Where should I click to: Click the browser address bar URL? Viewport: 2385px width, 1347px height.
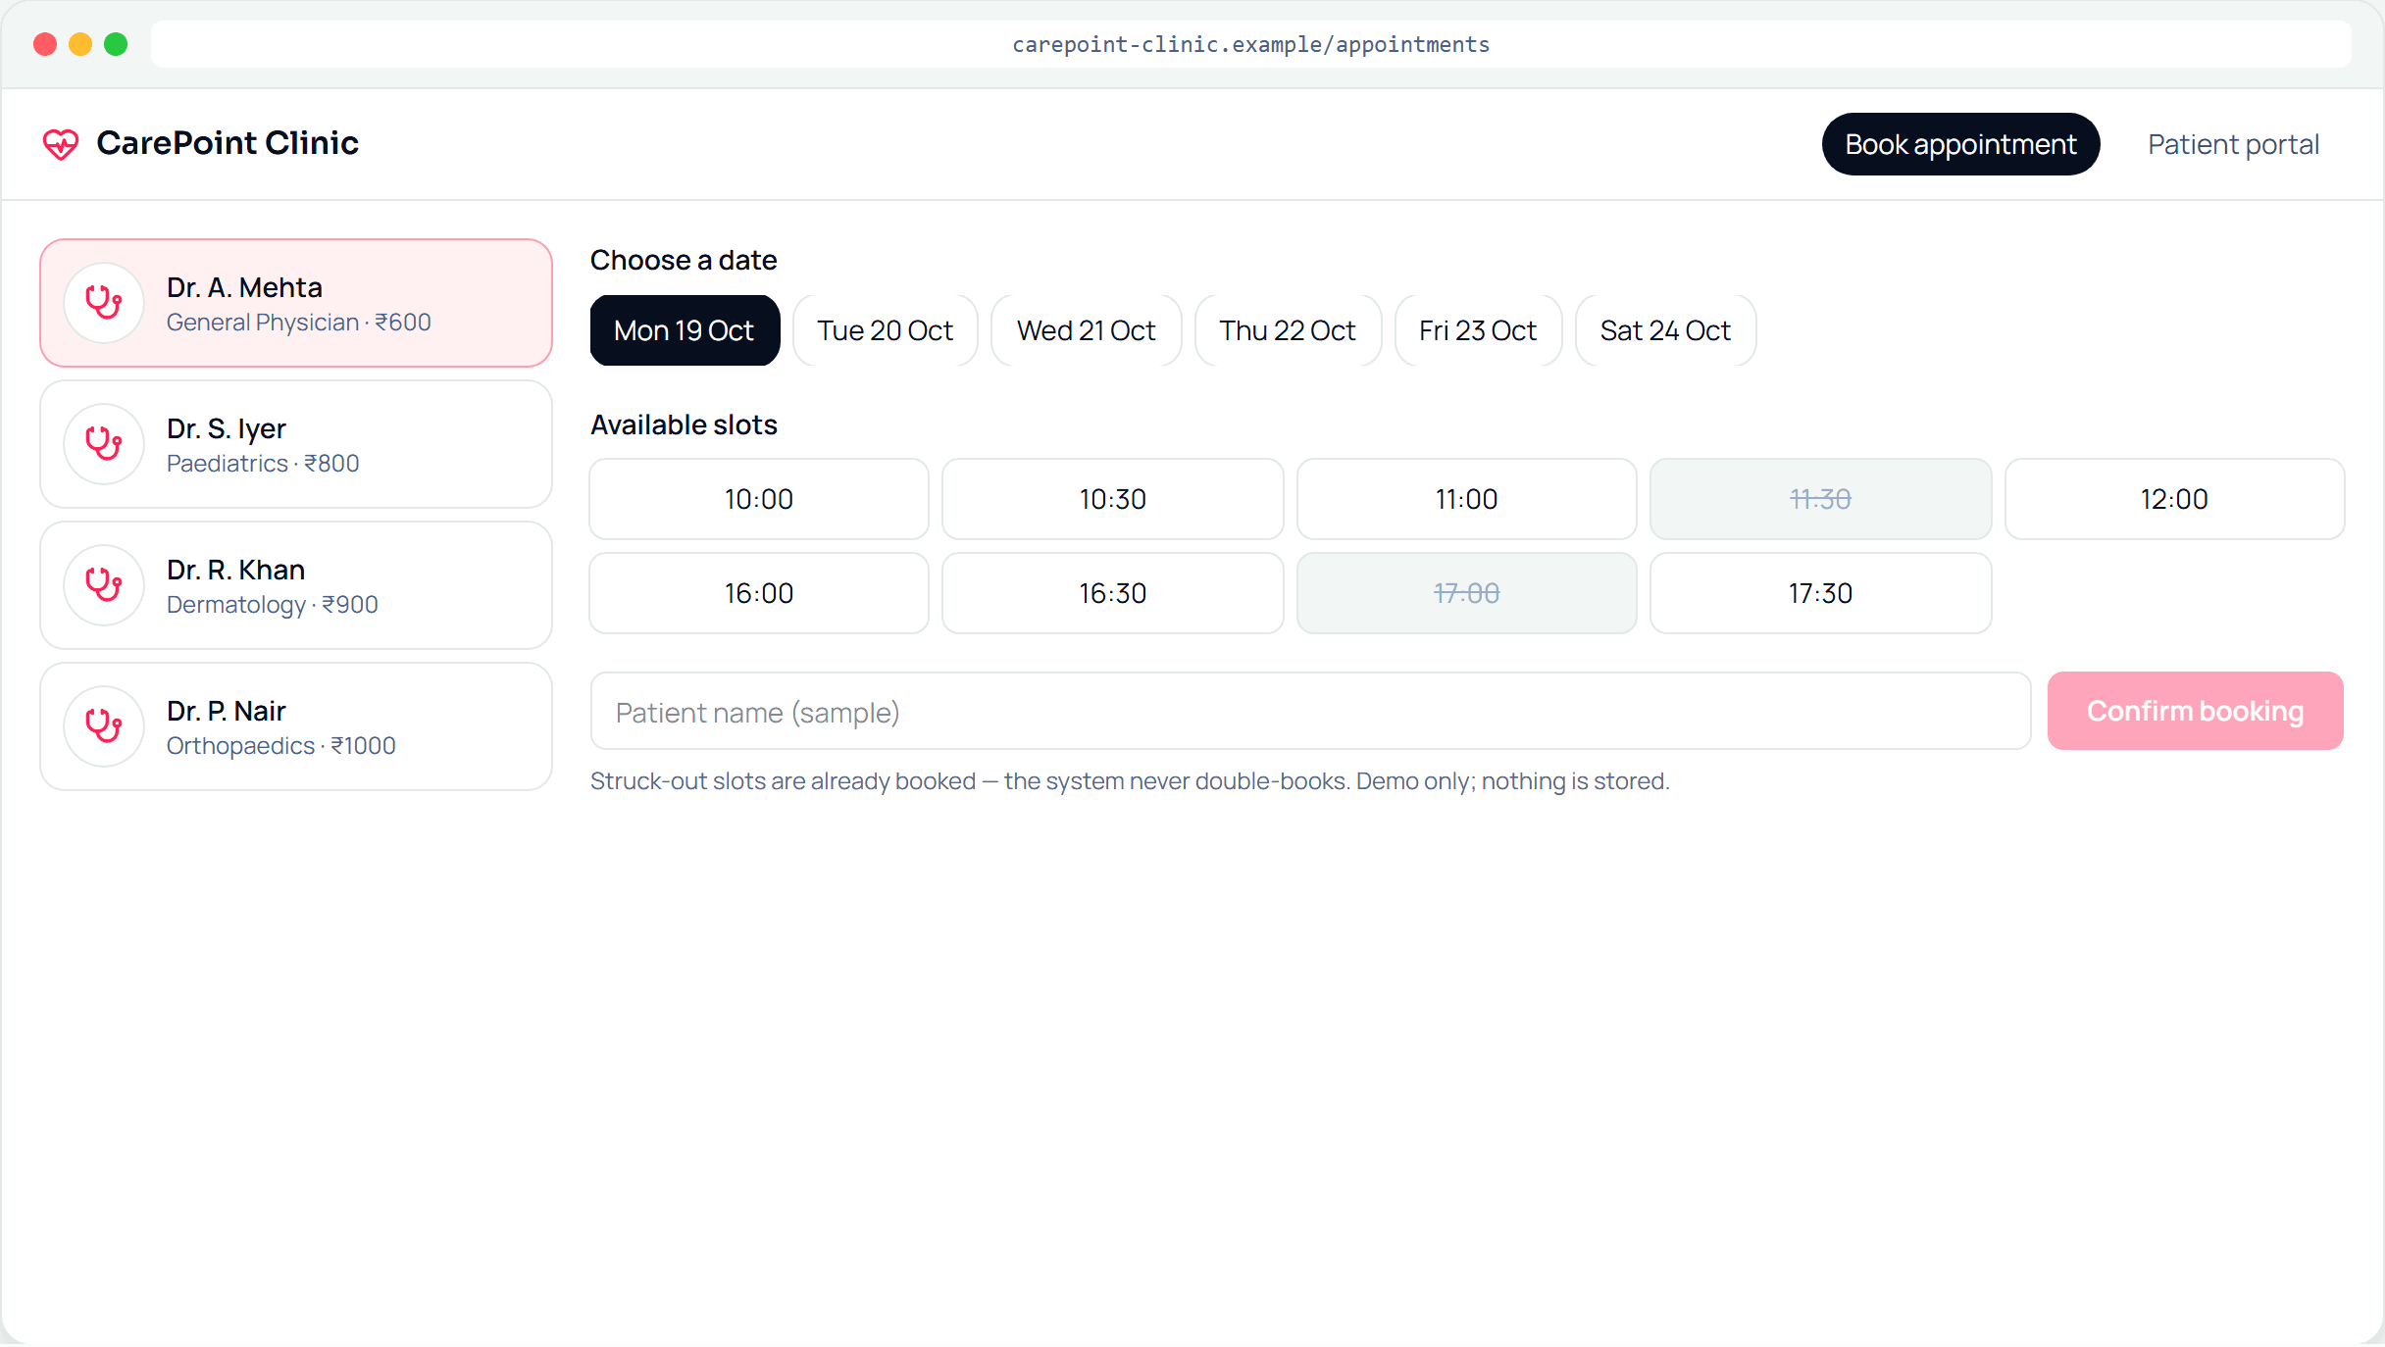point(1251,44)
